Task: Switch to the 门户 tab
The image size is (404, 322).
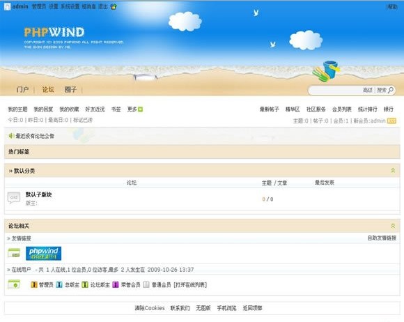Action: point(23,89)
